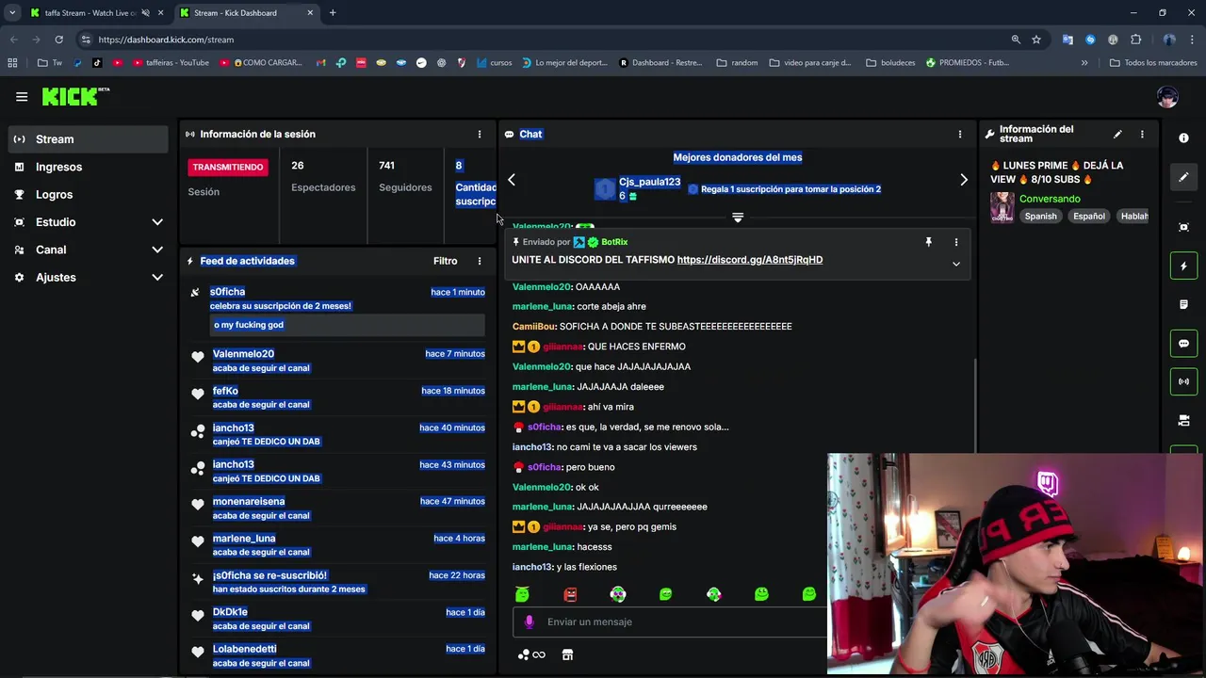Open the shop icon below chat input
Viewport: 1206px width, 678px height.
(x=567, y=655)
